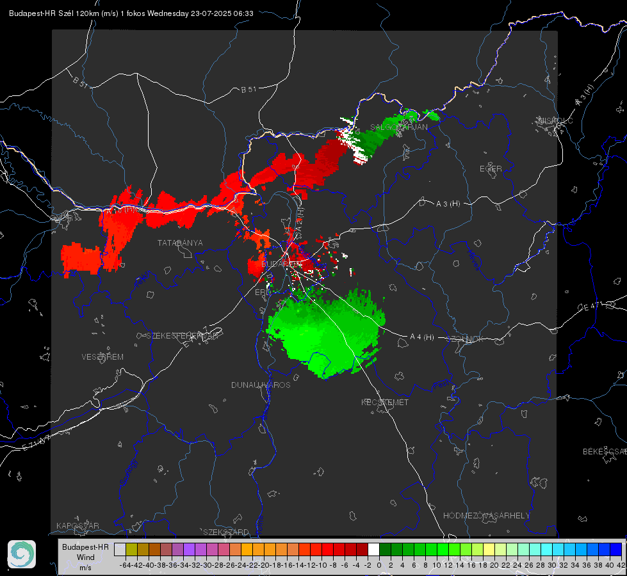Click the -64 value in the legend scale

click(x=125, y=565)
